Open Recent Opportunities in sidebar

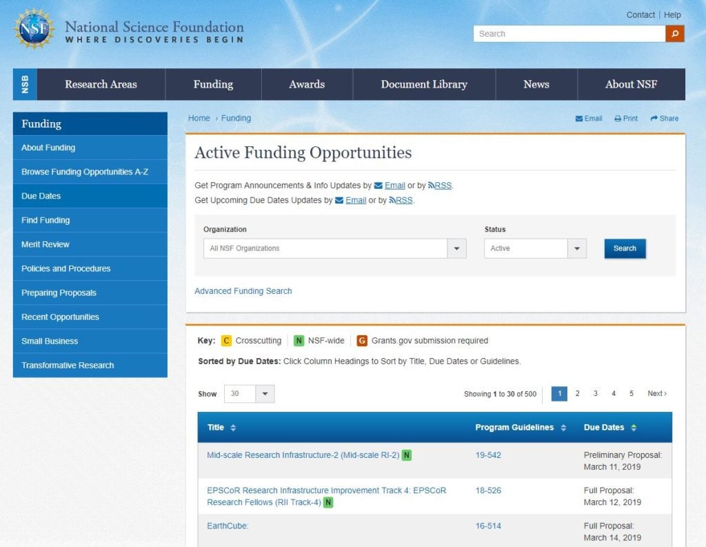pyautogui.click(x=90, y=317)
